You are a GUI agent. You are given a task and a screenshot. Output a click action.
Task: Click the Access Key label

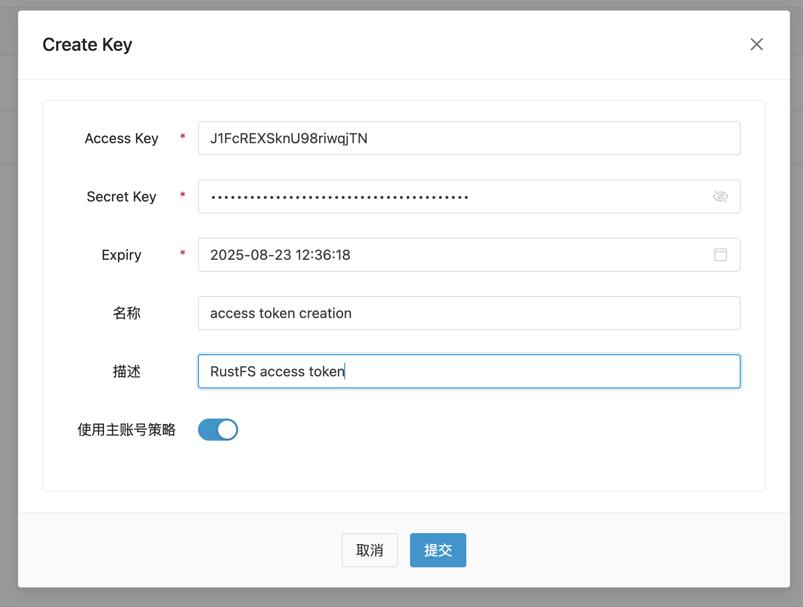[122, 138]
